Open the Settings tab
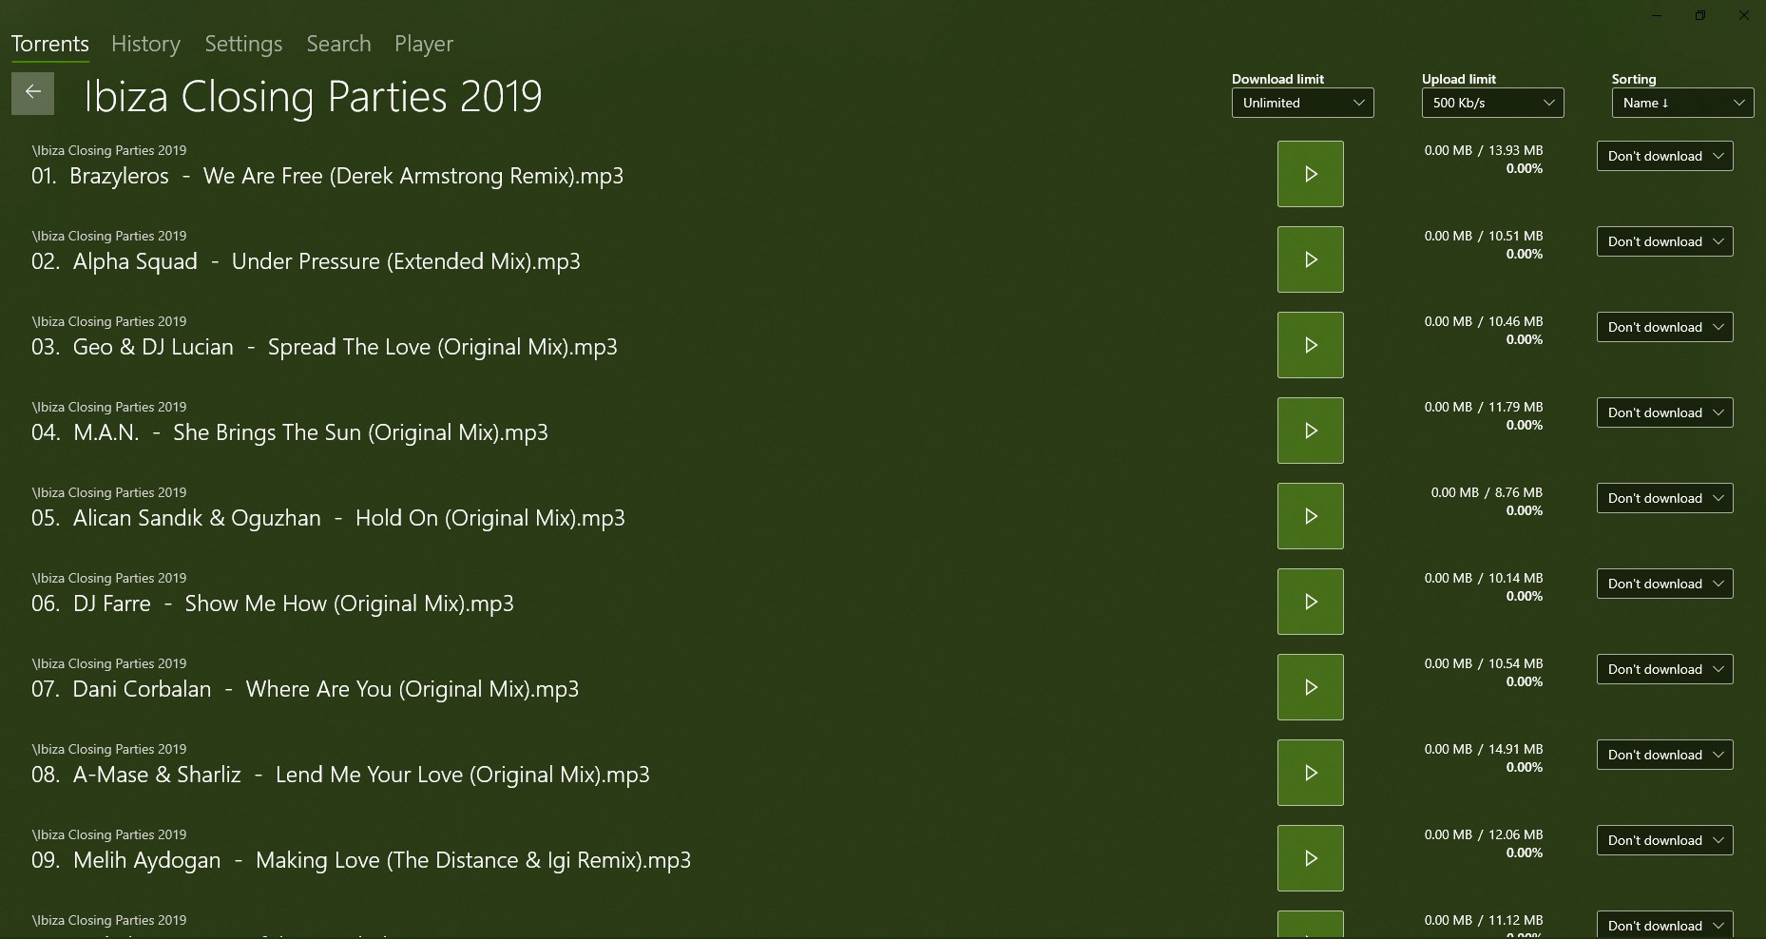This screenshot has height=939, width=1766. (x=243, y=44)
